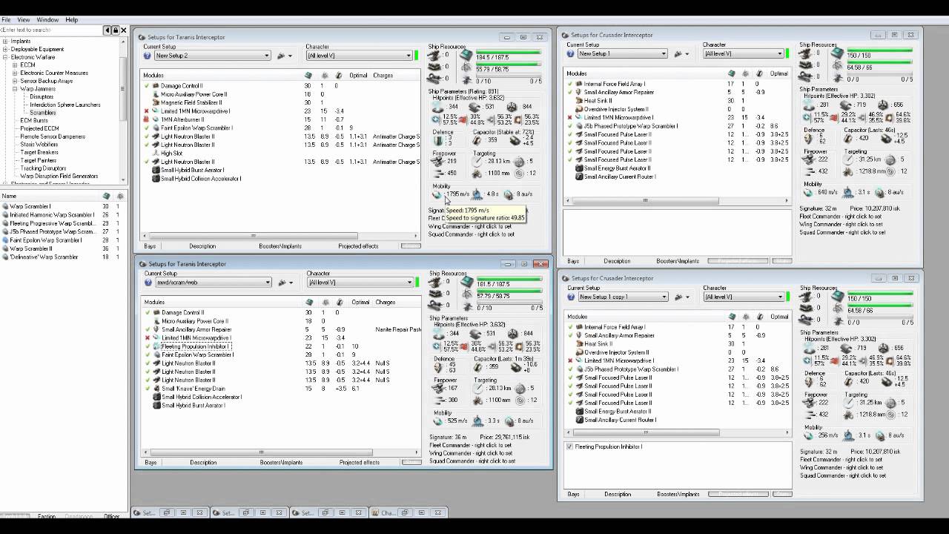Viewport: 949px width, 534px height.
Task: Toggle the Damage Control II status checkmark in New Setup 2
Action: [x=147, y=86]
